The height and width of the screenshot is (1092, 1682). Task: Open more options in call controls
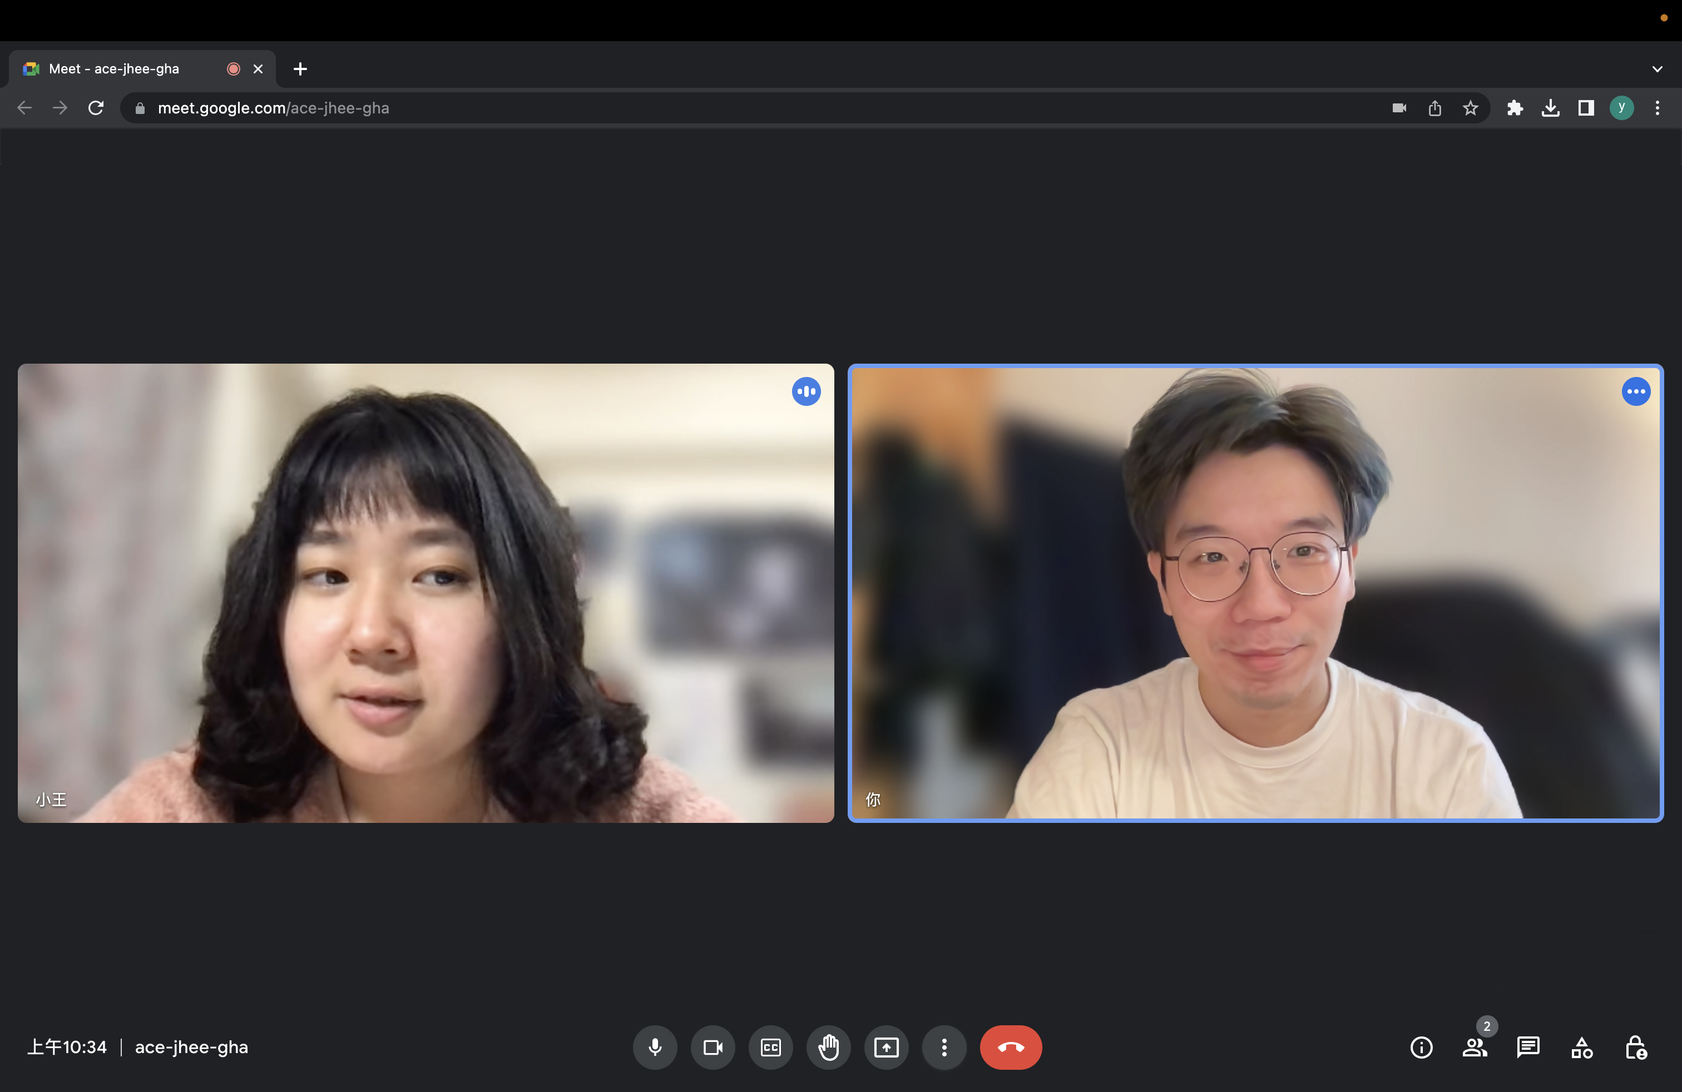944,1047
